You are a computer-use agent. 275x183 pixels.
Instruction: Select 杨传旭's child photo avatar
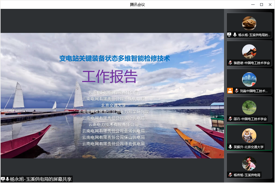[x=249, y=163]
